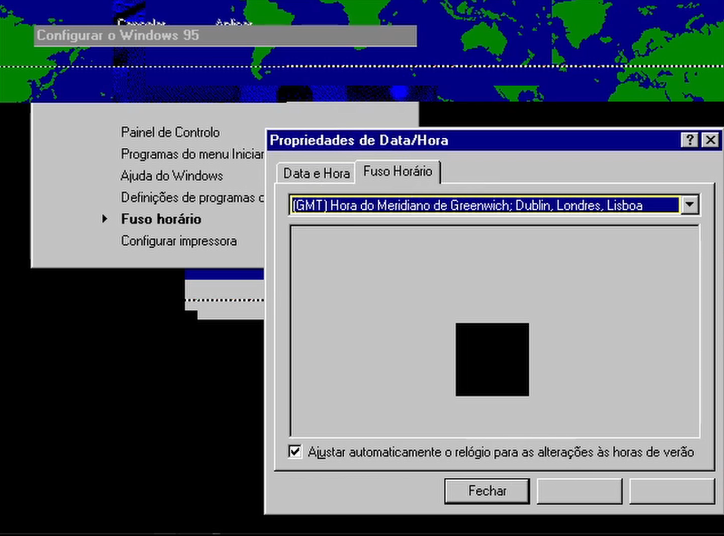This screenshot has height=536, width=724.
Task: Select the Fuso horário setup item
Action: 161,219
